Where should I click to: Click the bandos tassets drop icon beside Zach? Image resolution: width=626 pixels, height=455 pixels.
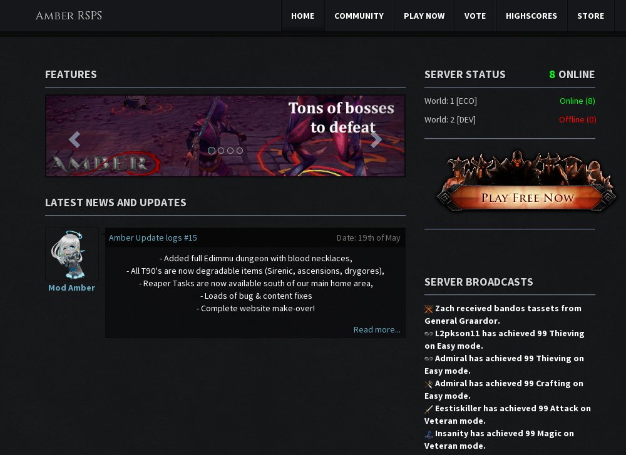(x=429, y=309)
